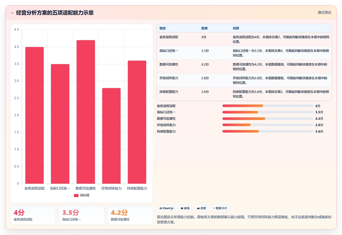Open the 4.2分 数据可追溯性 stat card
The image size is (342, 235).
click(130, 215)
